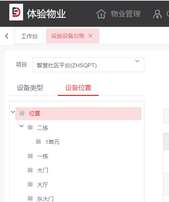
Task: Open the 项目 project dropdown
Action: (x=89, y=65)
